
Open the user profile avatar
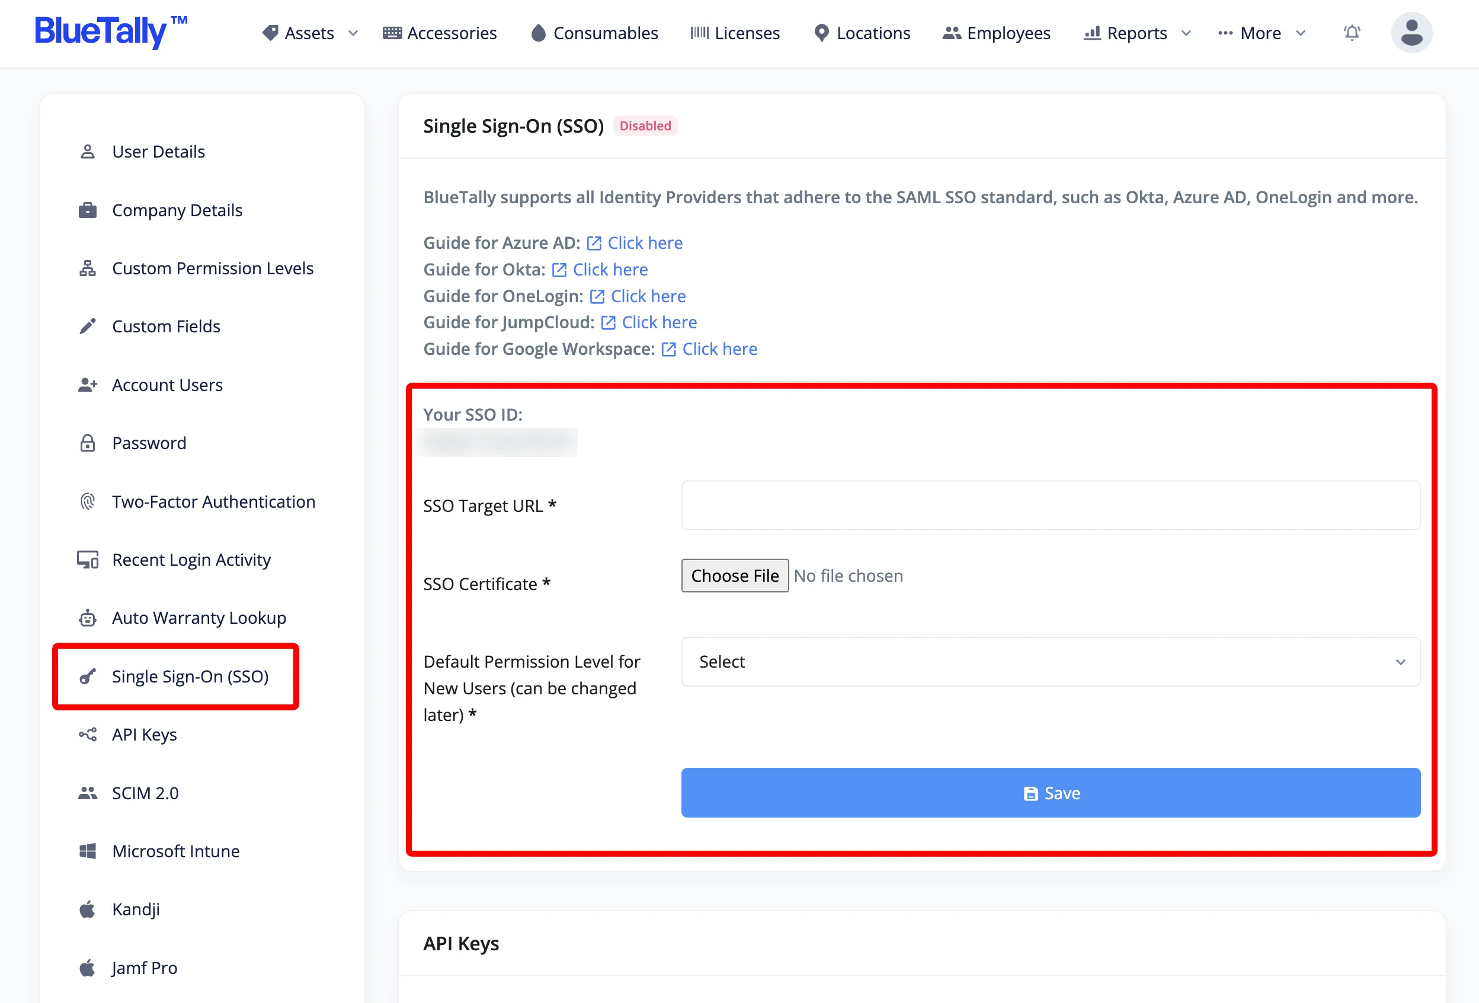point(1411,33)
